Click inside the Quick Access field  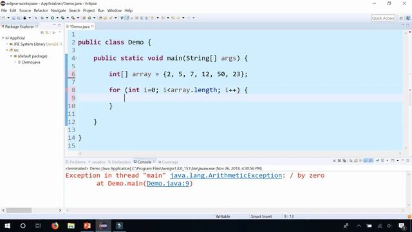[x=383, y=18]
